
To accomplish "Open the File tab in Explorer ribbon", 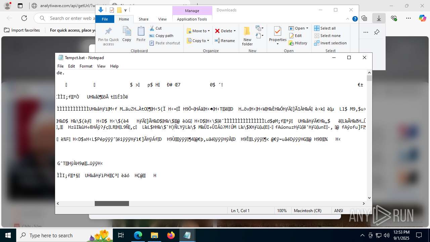I will (x=105, y=19).
